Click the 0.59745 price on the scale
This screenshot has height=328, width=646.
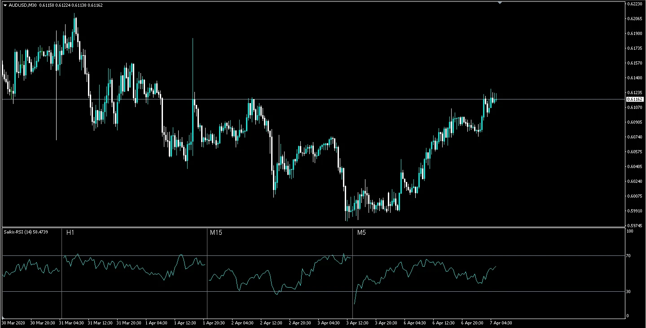click(634, 225)
